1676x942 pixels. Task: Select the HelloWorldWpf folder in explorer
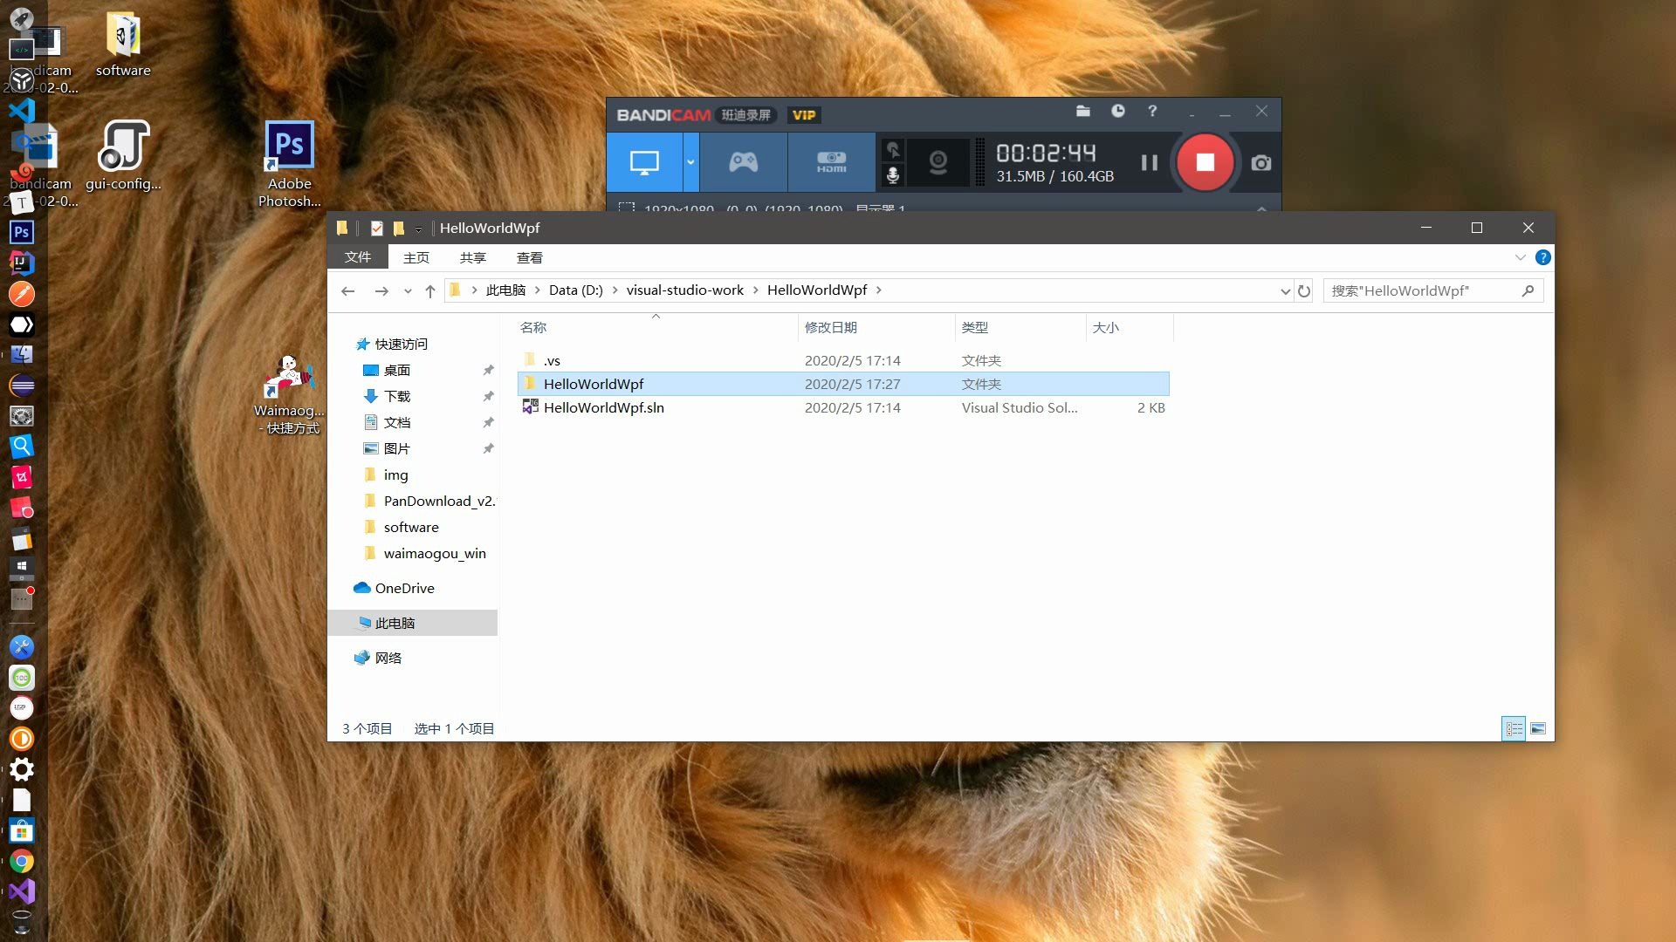(x=593, y=383)
